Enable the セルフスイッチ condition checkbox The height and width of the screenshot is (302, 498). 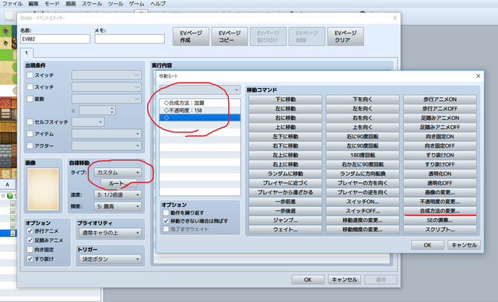pos(30,121)
